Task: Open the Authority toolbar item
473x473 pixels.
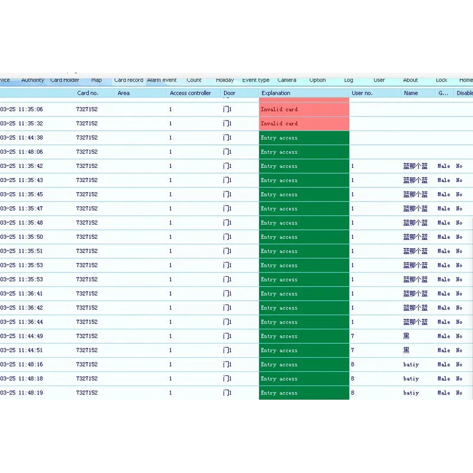Action: (33, 80)
